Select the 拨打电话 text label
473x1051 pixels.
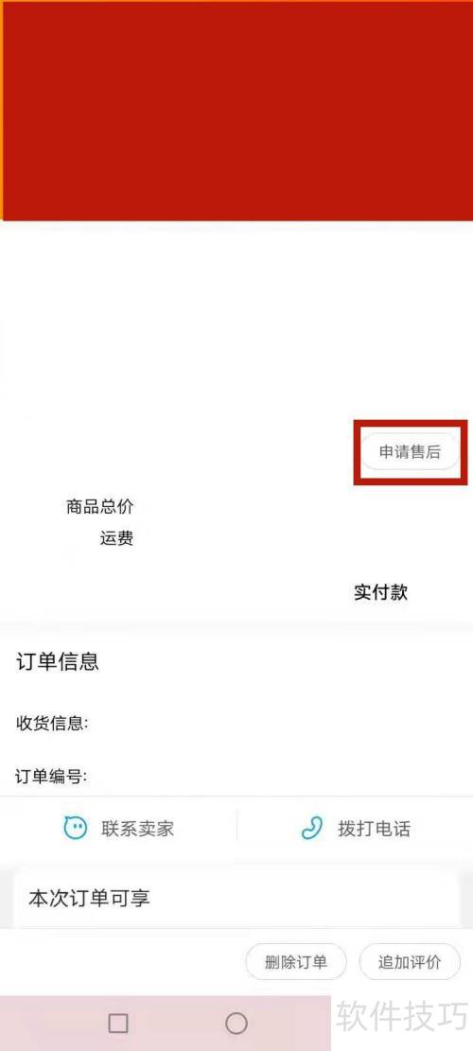click(x=374, y=829)
